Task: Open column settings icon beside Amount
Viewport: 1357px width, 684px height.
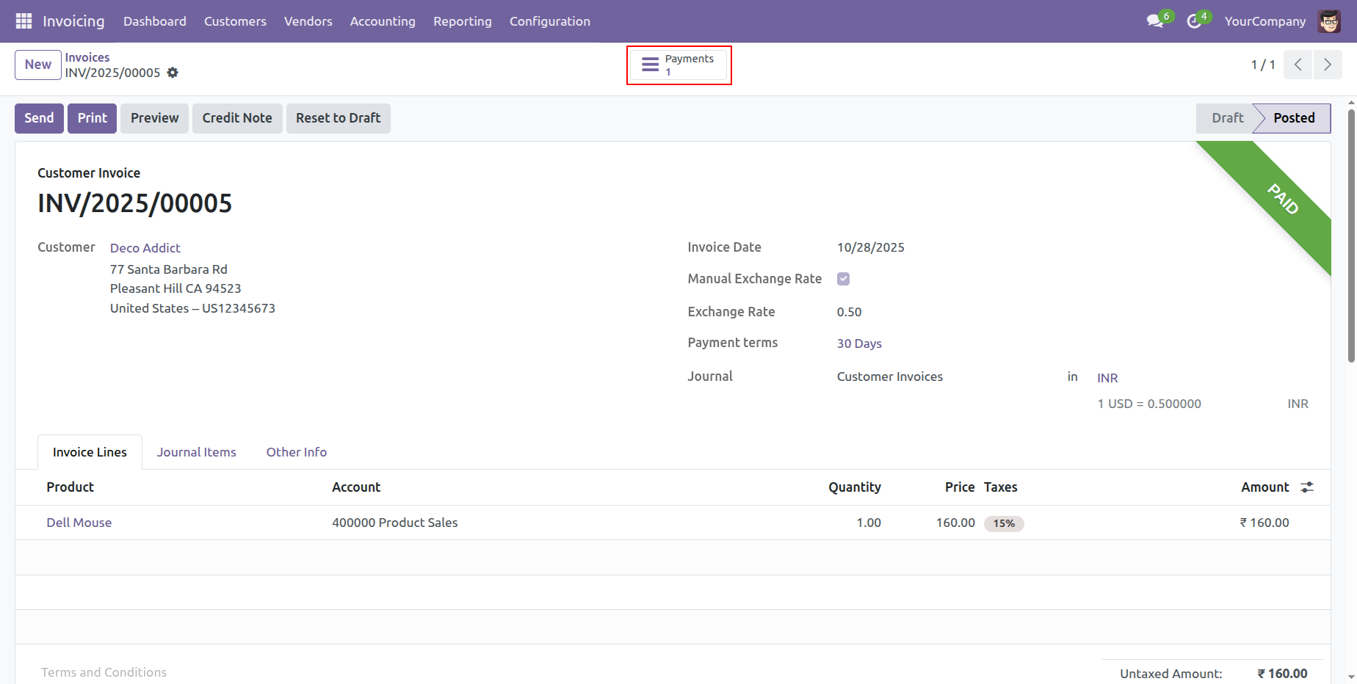Action: (x=1307, y=487)
